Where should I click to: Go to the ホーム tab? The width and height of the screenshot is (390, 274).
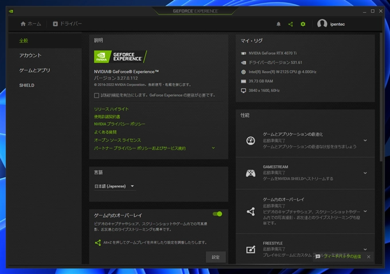click(x=31, y=24)
